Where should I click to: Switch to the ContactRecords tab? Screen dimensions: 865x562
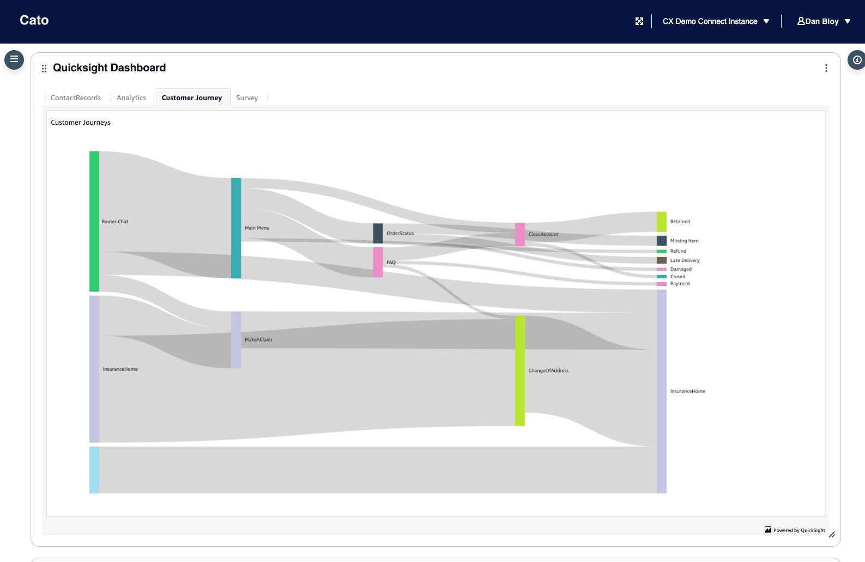76,98
